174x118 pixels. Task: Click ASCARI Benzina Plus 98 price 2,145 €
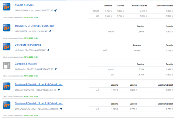(143, 11)
